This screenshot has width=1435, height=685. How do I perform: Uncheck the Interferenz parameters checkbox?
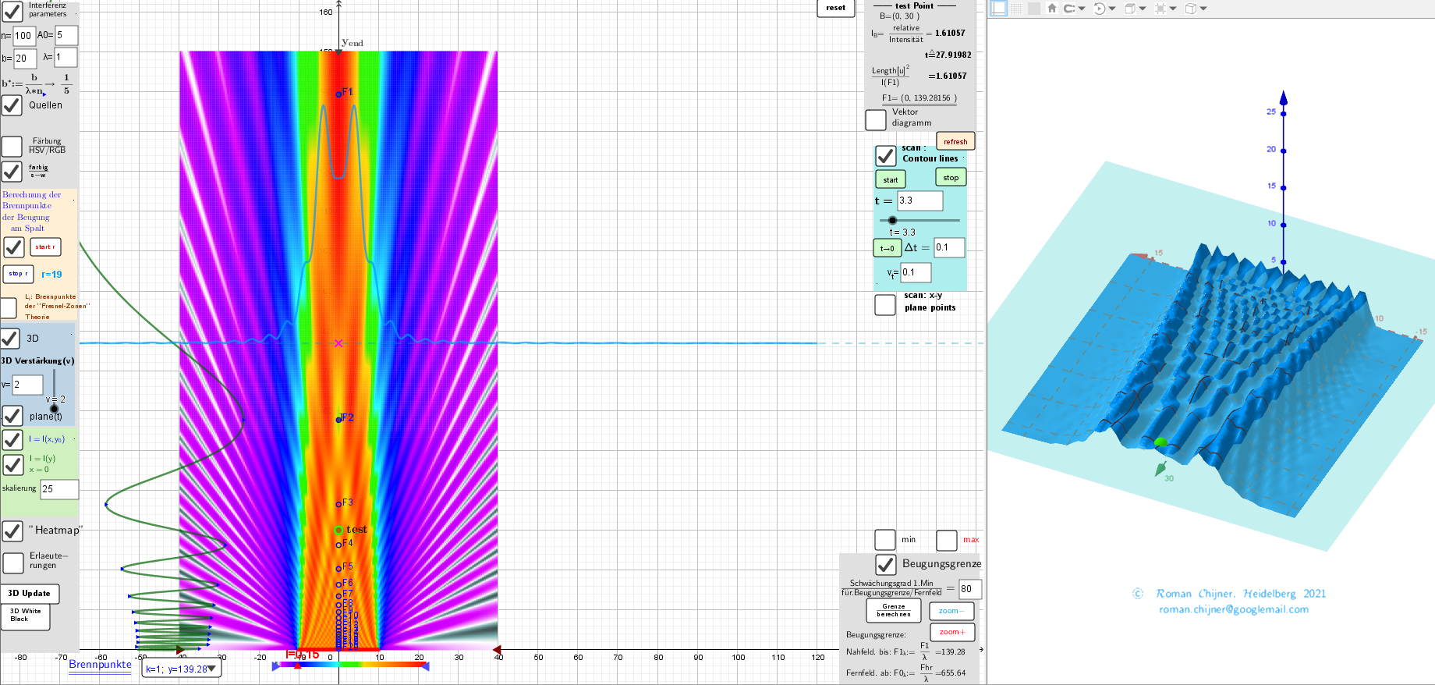12,11
